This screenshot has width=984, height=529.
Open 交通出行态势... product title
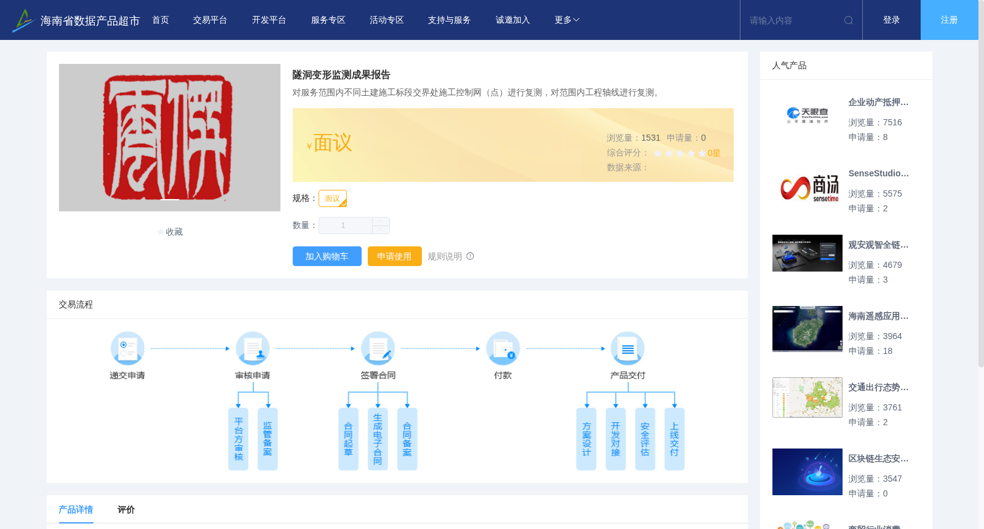(878, 388)
